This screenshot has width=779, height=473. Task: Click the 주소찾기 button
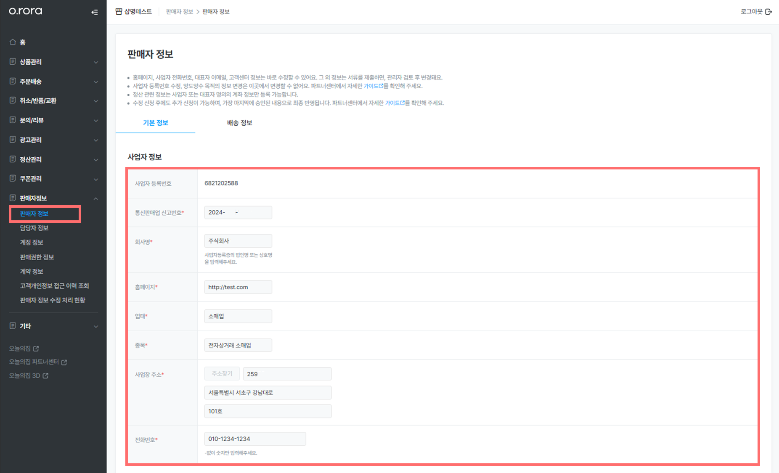tap(222, 374)
